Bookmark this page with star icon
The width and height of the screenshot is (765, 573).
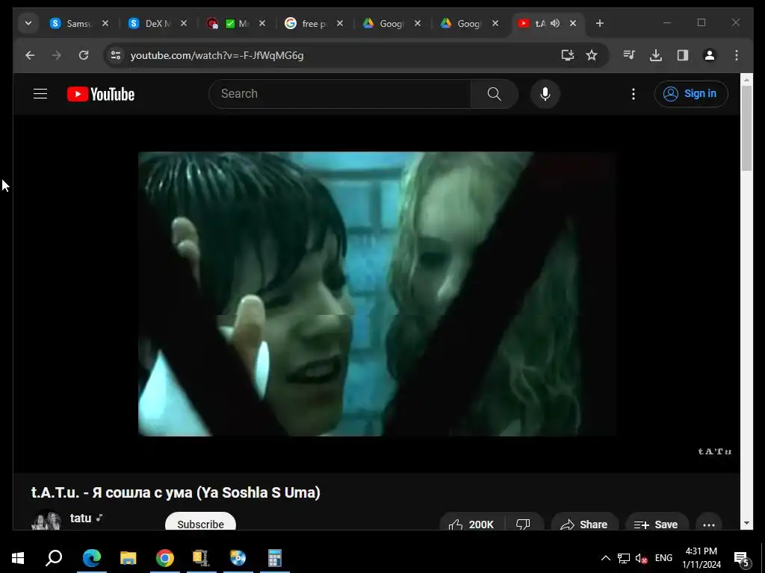point(592,55)
